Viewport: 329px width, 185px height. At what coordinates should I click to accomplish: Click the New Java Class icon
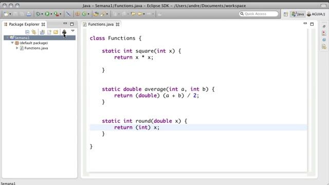(84, 14)
